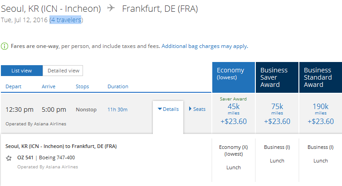Click the highlighted 4 travelers text
Image resolution: width=342 pixels, height=186 pixels.
(x=66, y=20)
